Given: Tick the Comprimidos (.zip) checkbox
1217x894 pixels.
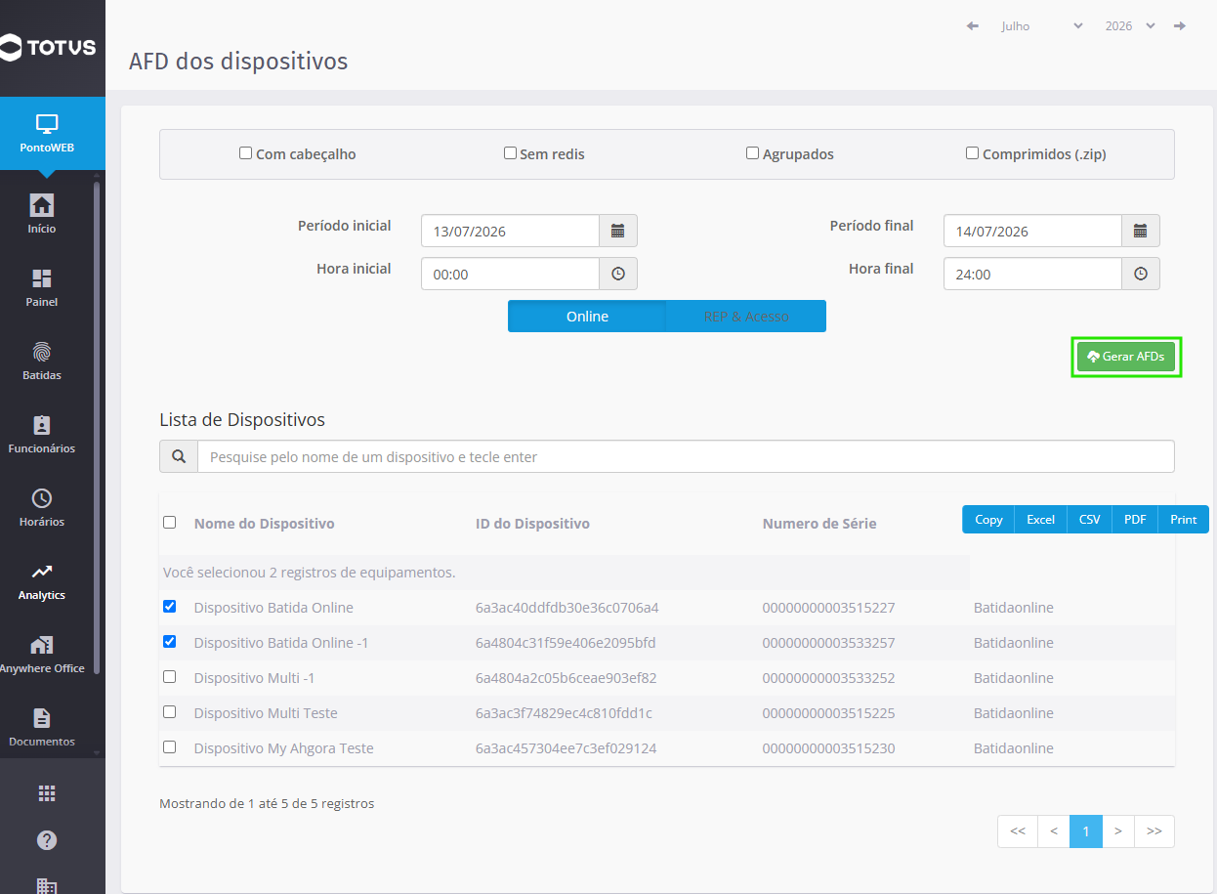Looking at the screenshot, I should 972,153.
